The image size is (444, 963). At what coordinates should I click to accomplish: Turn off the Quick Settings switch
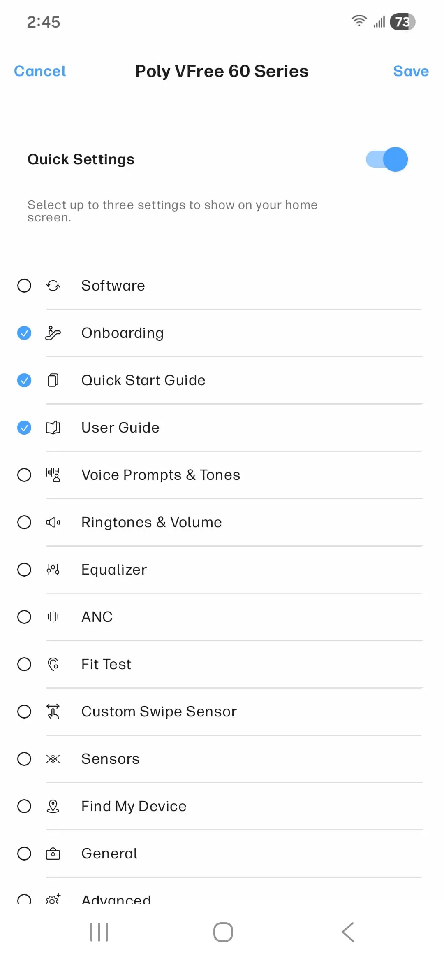(386, 159)
